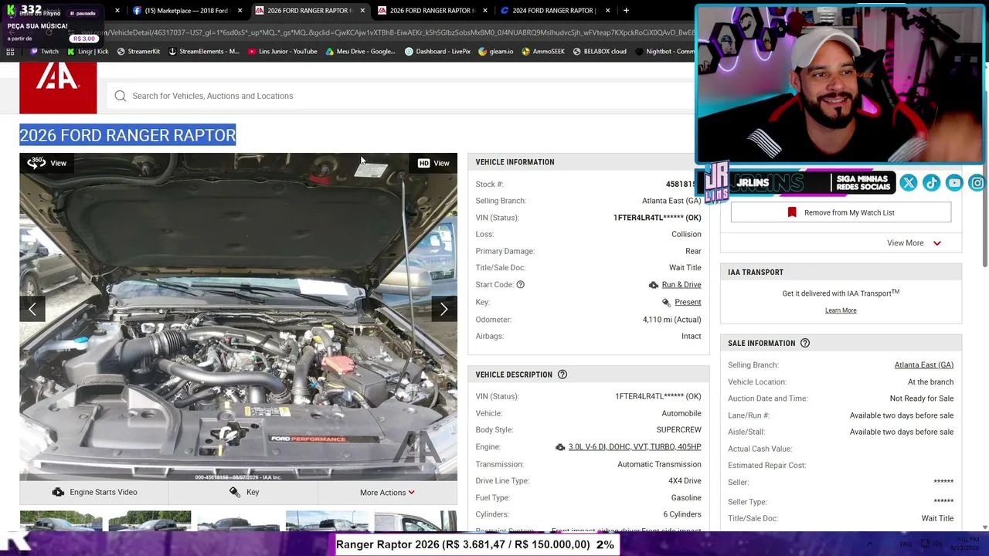Open the browser apps grid icon
The image size is (989, 556).
coord(10,52)
